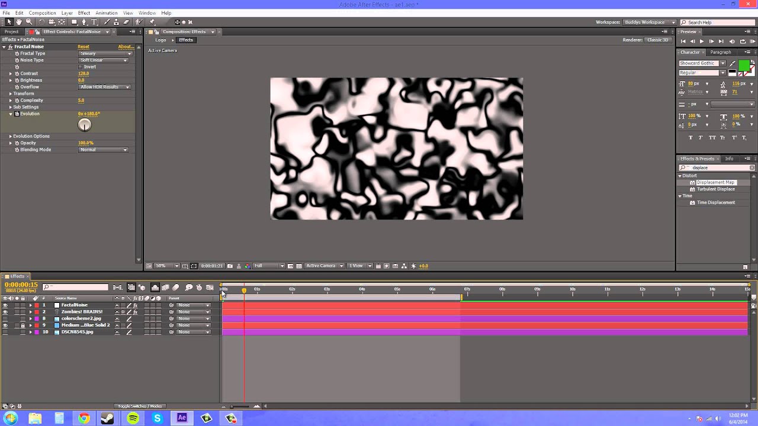The image size is (758, 426).
Task: Select the Brush tool
Action: point(107,22)
